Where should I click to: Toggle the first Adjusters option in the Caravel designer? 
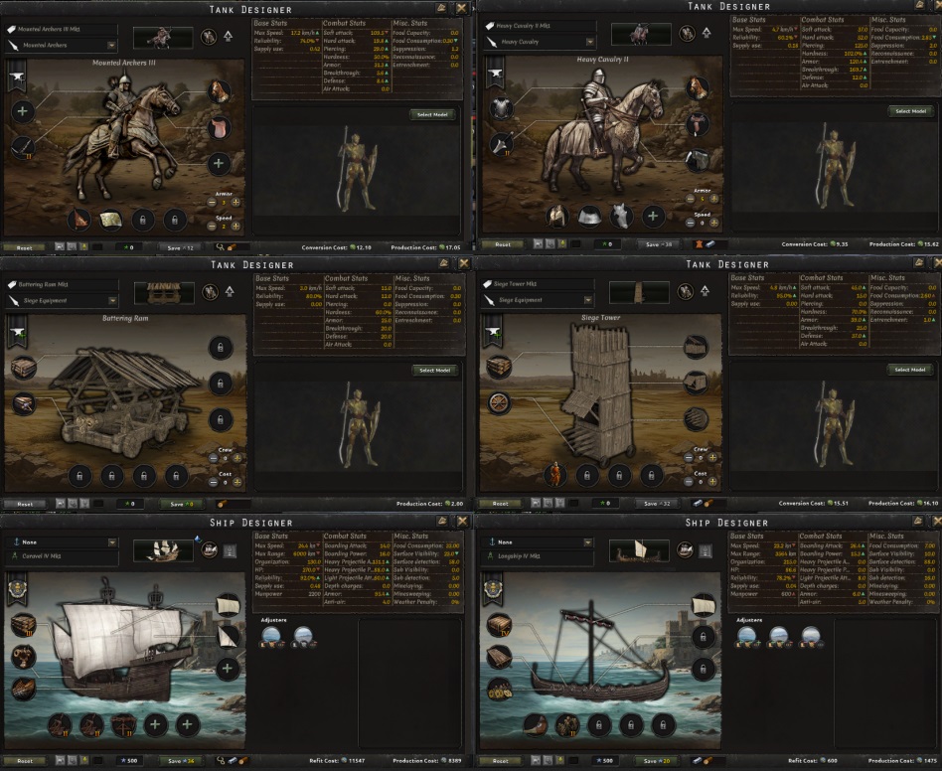[271, 637]
